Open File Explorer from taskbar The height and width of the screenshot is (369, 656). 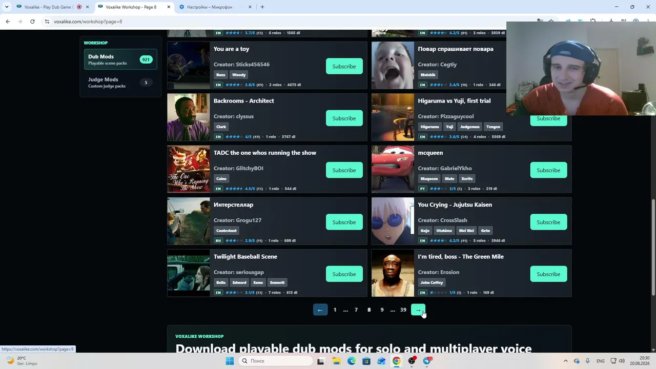click(336, 361)
